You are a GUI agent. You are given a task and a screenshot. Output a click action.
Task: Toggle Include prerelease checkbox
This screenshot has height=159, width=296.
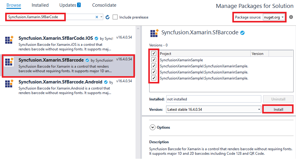(x=115, y=17)
